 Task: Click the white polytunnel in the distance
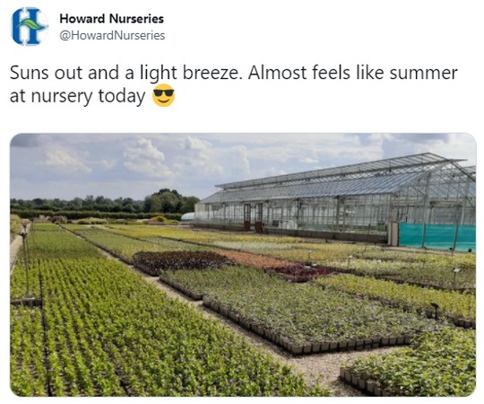coord(187,216)
